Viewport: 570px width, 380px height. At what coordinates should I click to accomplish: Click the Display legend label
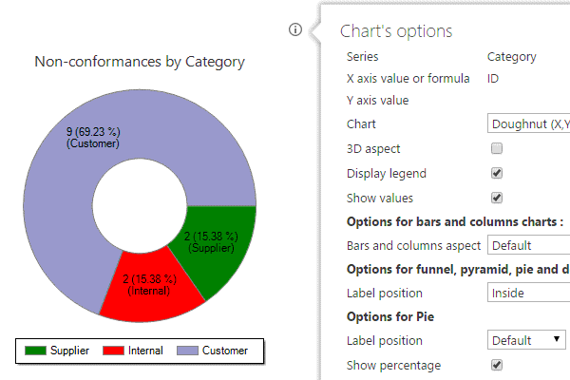tap(387, 174)
